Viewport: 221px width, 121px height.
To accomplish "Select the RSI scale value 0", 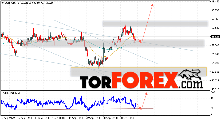I will click(x=212, y=114).
